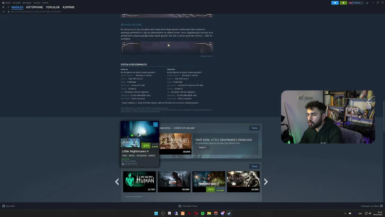This screenshot has width=385, height=217.
Task: Open the Windows Start menu
Action: [156, 213]
